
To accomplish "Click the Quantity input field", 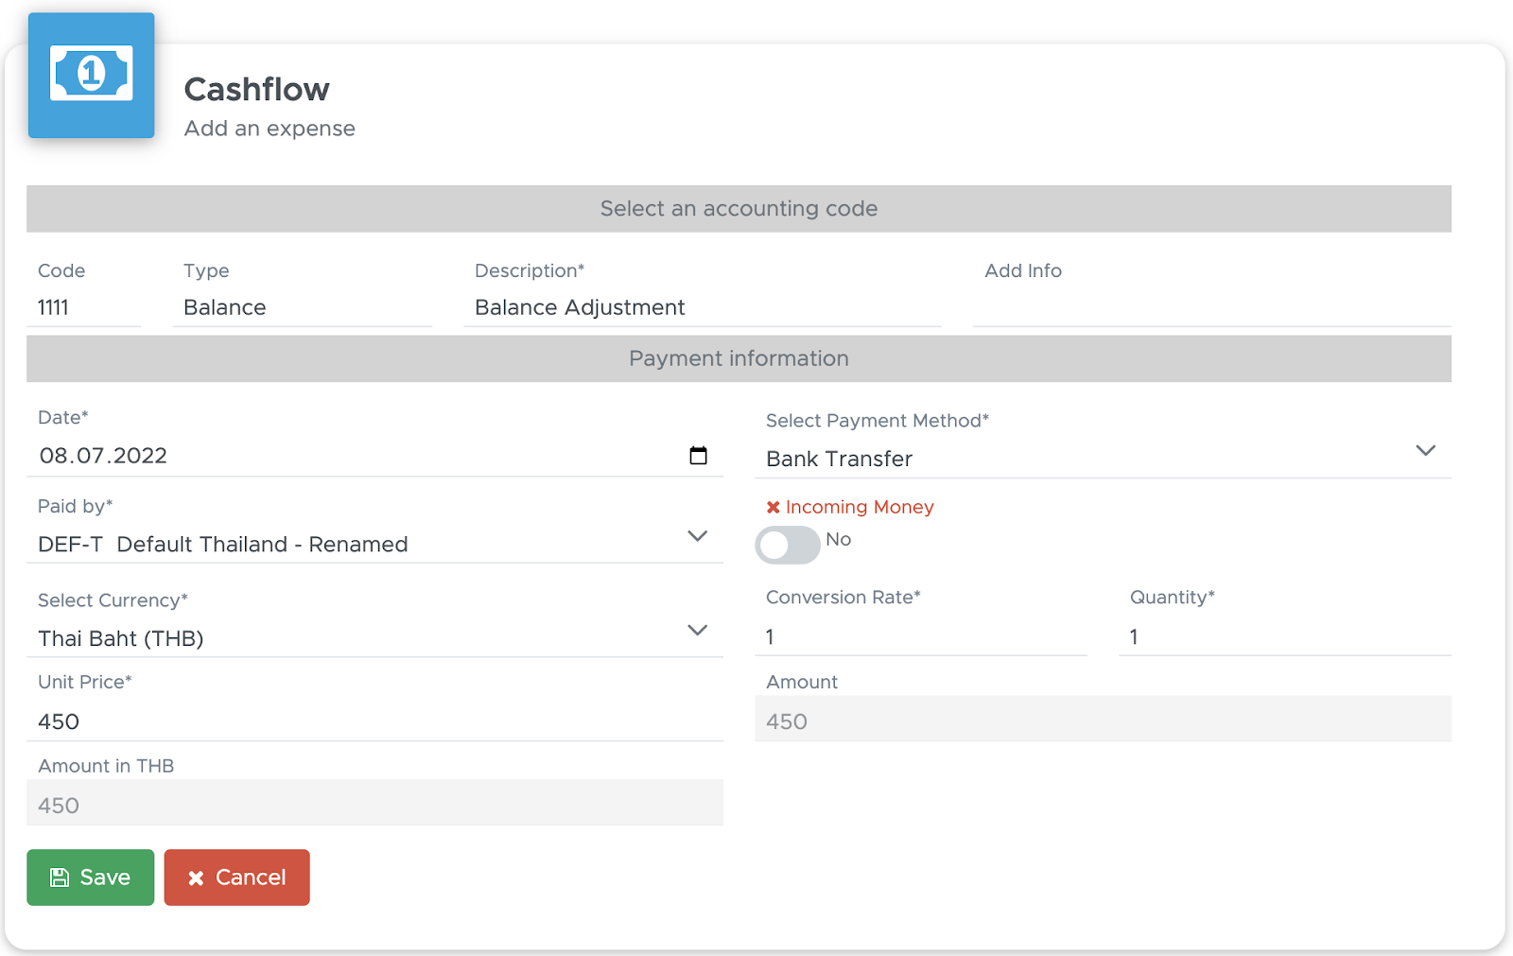I will click(1285, 636).
